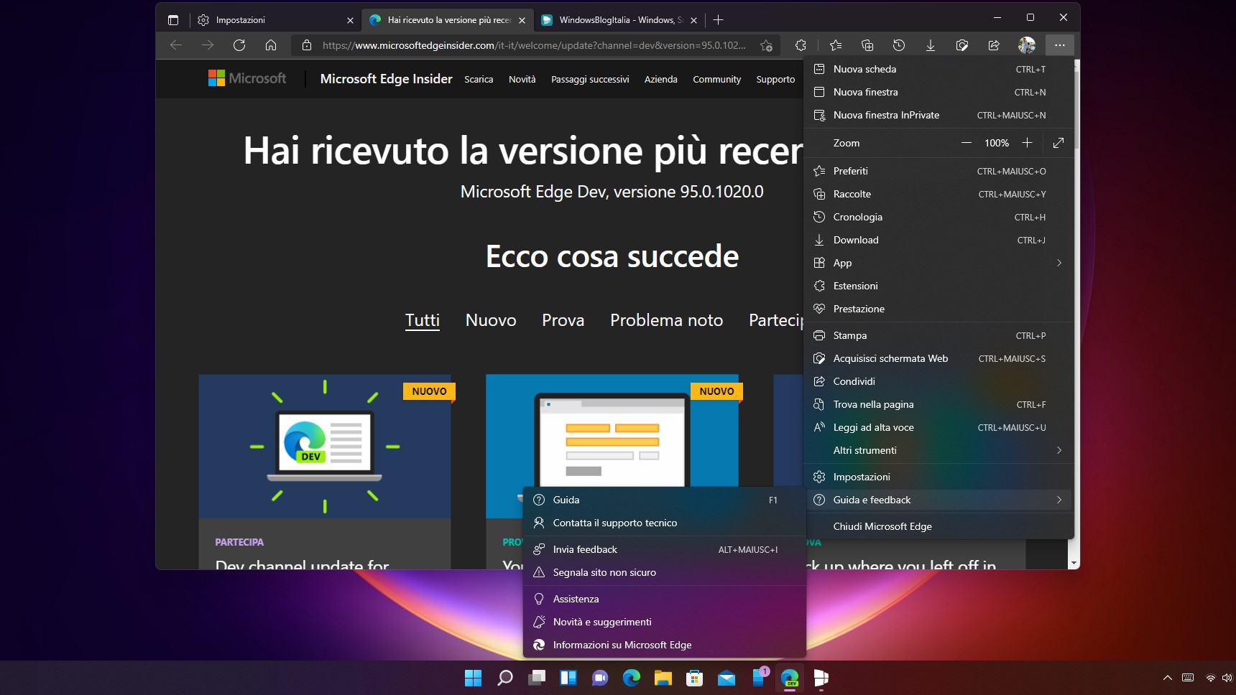The width and height of the screenshot is (1236, 695).
Task: Expand the App submenu
Action: point(938,263)
